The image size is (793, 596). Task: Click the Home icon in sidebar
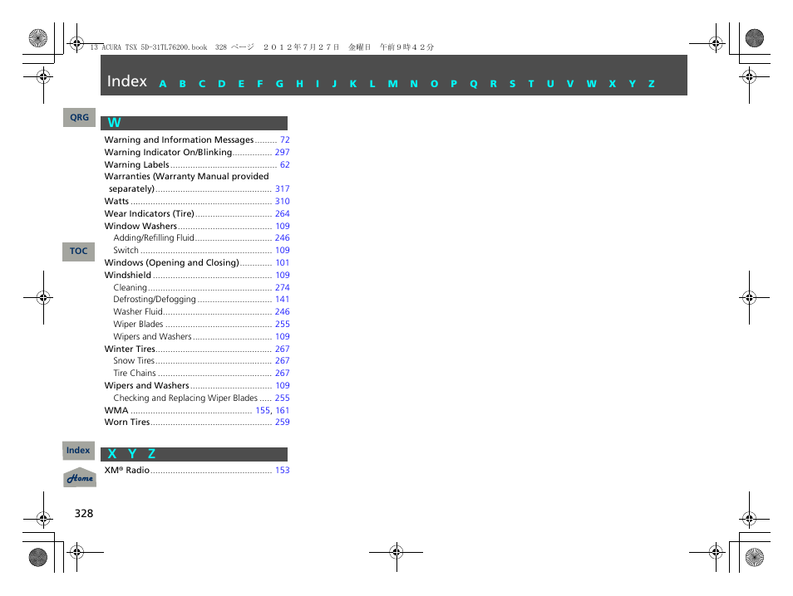tap(79, 478)
